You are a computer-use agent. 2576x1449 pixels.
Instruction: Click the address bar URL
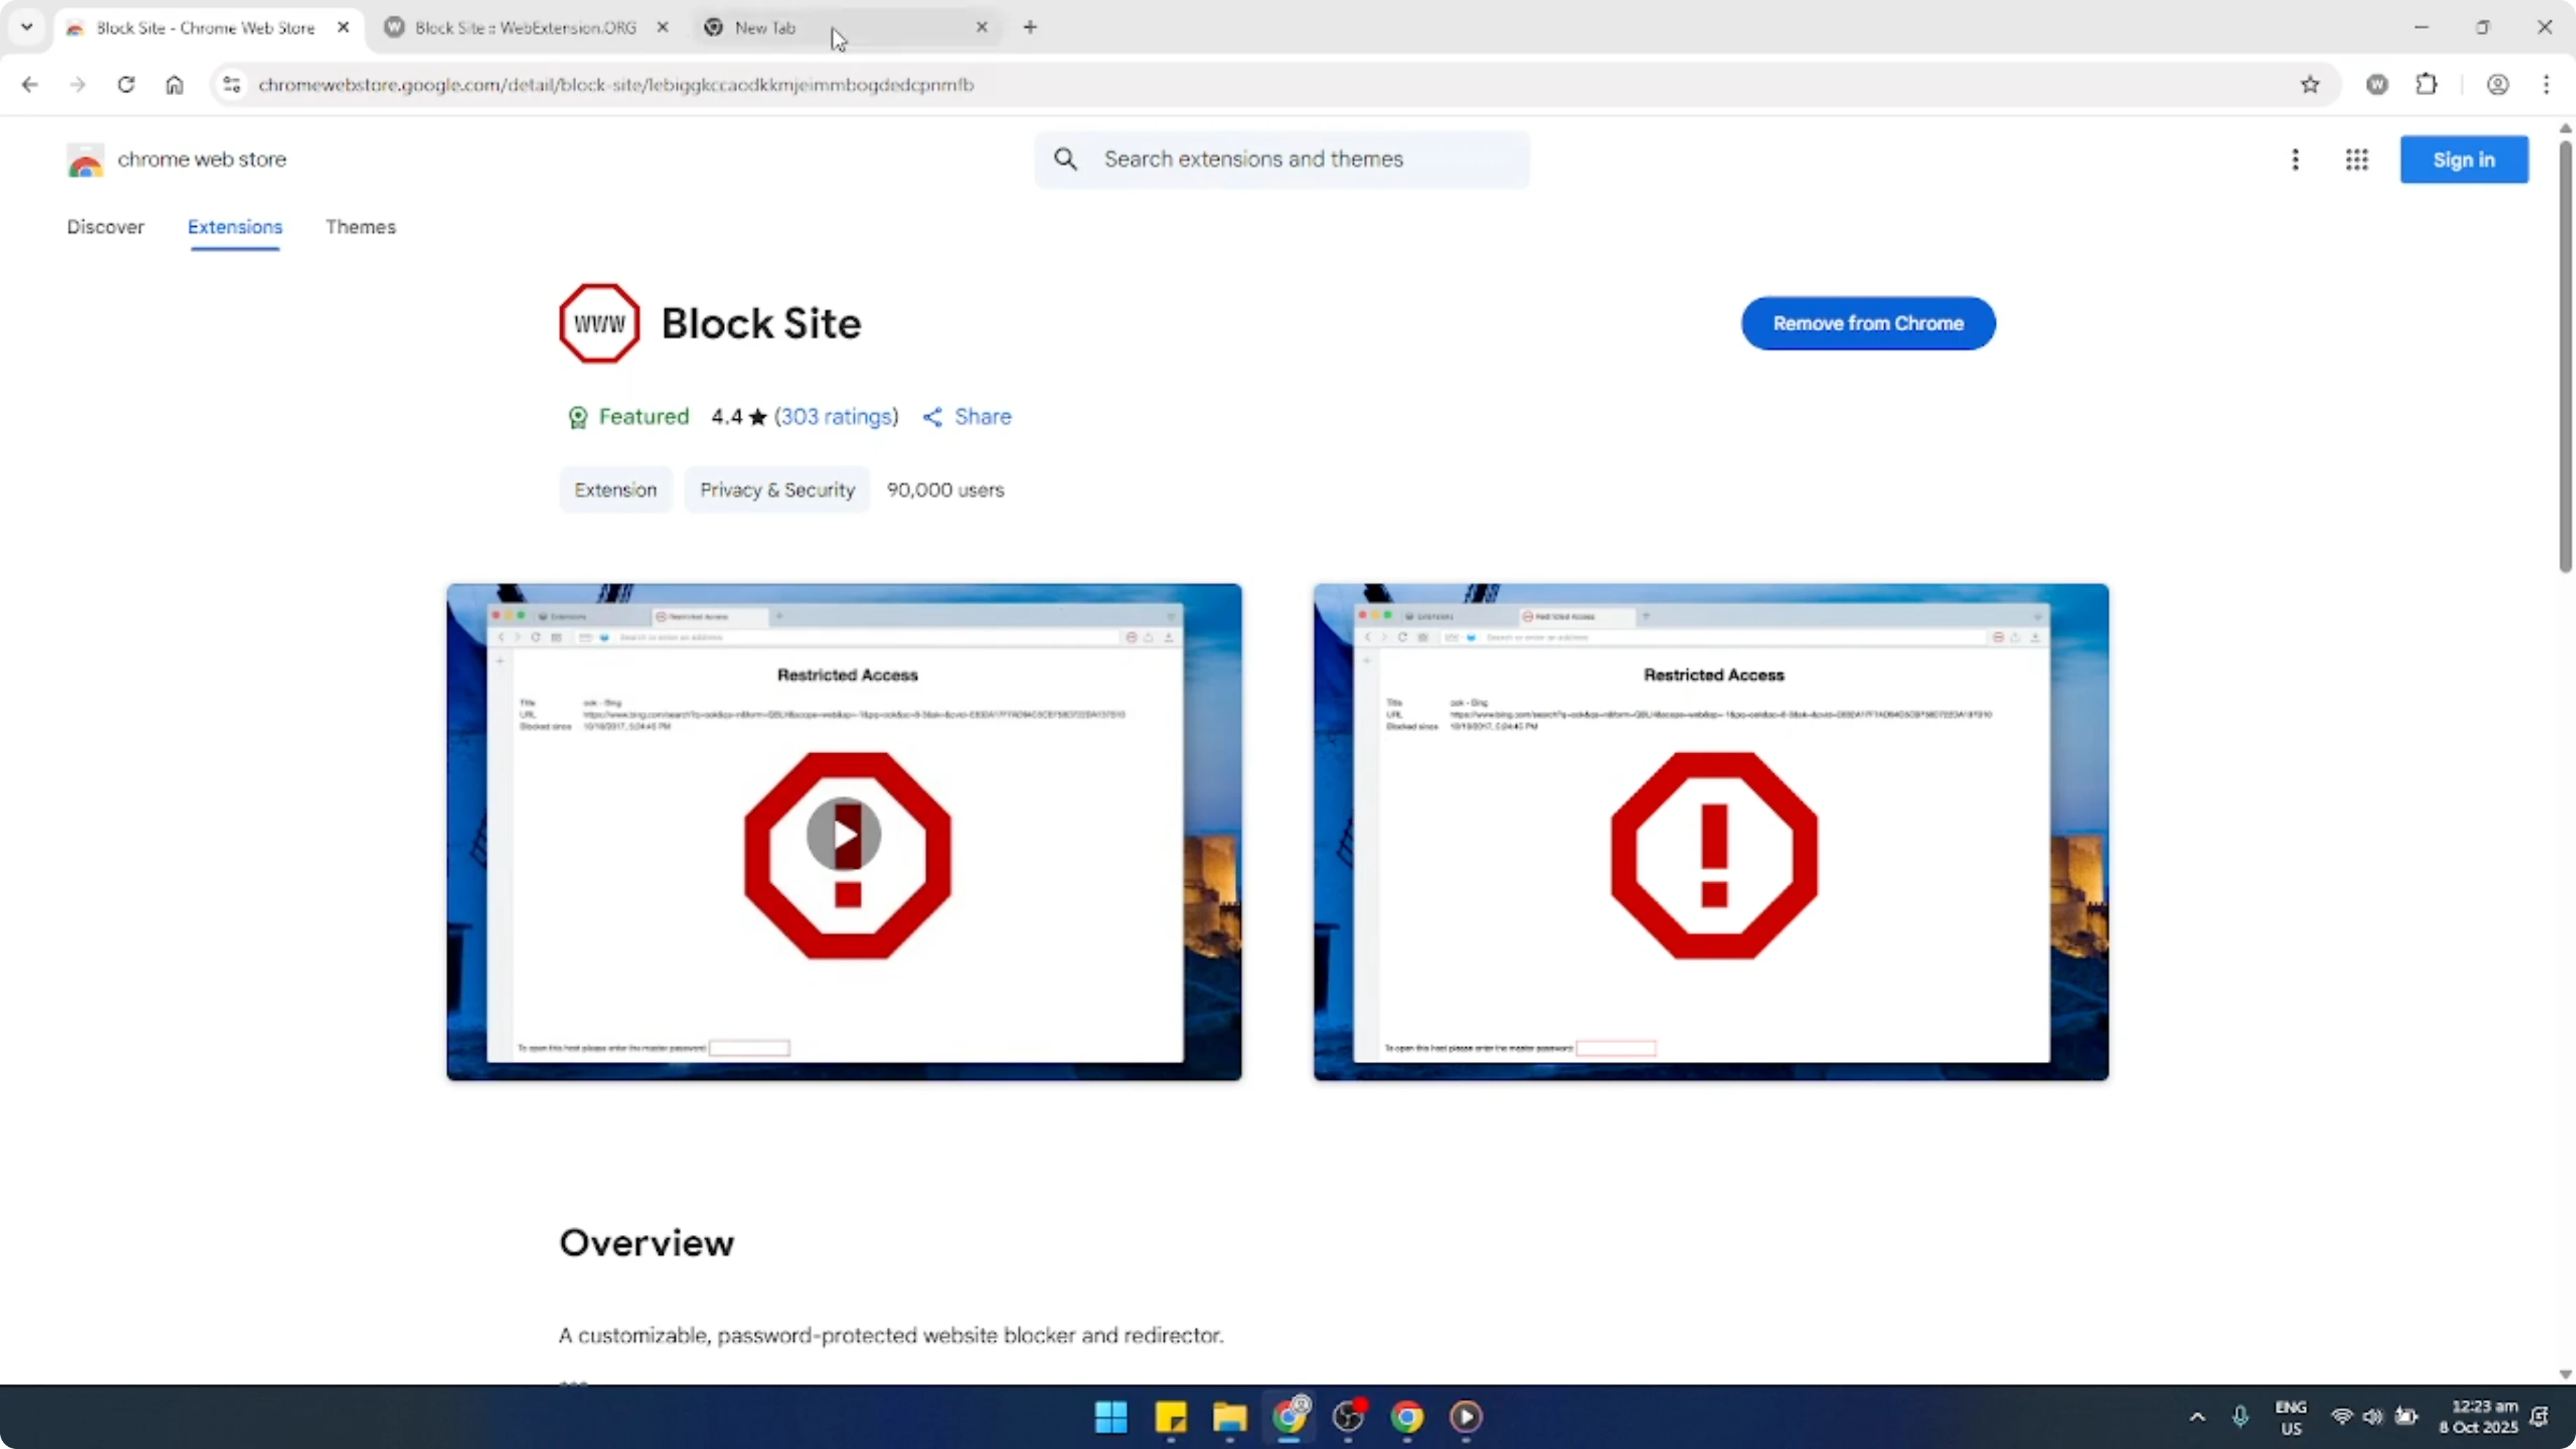point(615,85)
